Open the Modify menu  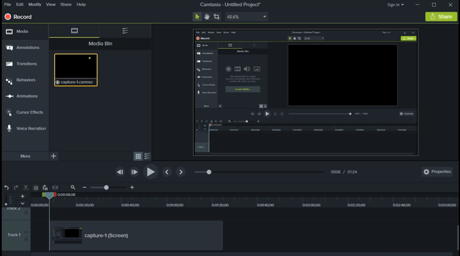pyautogui.click(x=35, y=5)
